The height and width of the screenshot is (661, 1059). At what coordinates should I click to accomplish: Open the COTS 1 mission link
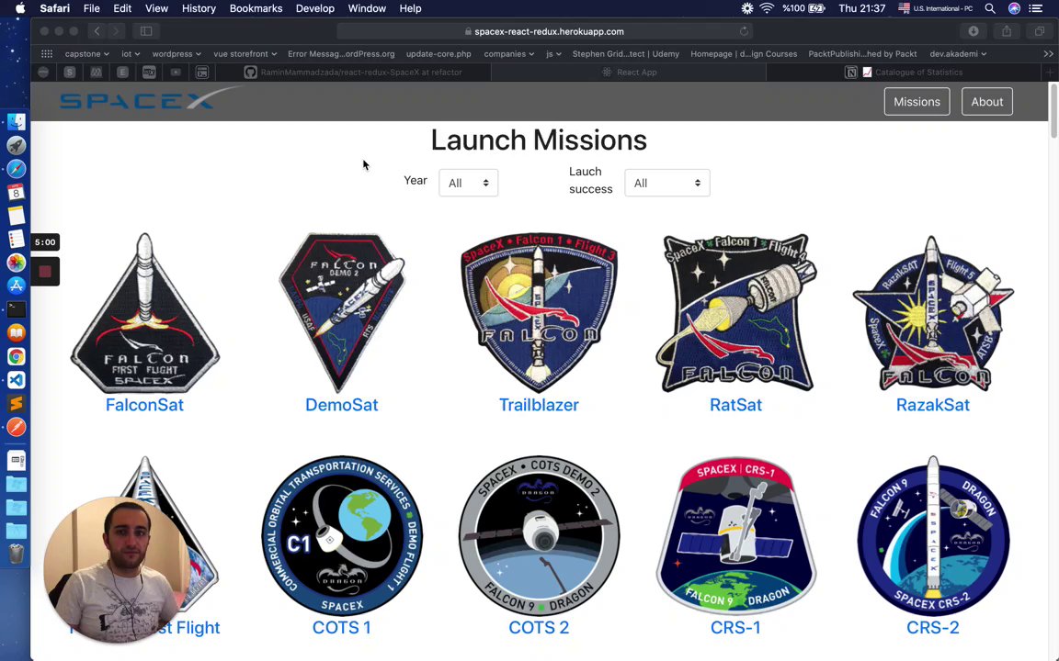coord(342,627)
